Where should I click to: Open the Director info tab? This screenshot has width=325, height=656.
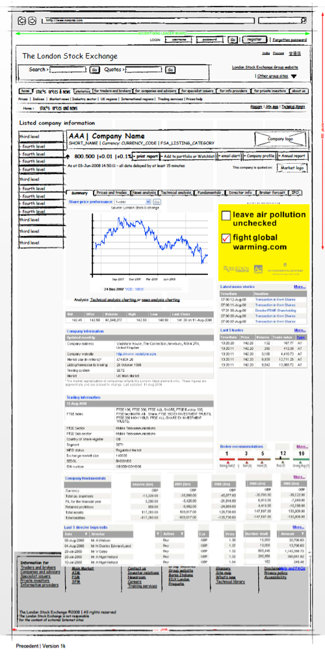(x=240, y=193)
